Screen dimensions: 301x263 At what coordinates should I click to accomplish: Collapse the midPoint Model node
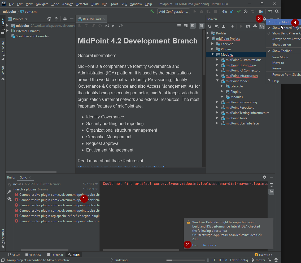pyautogui.click(x=217, y=81)
